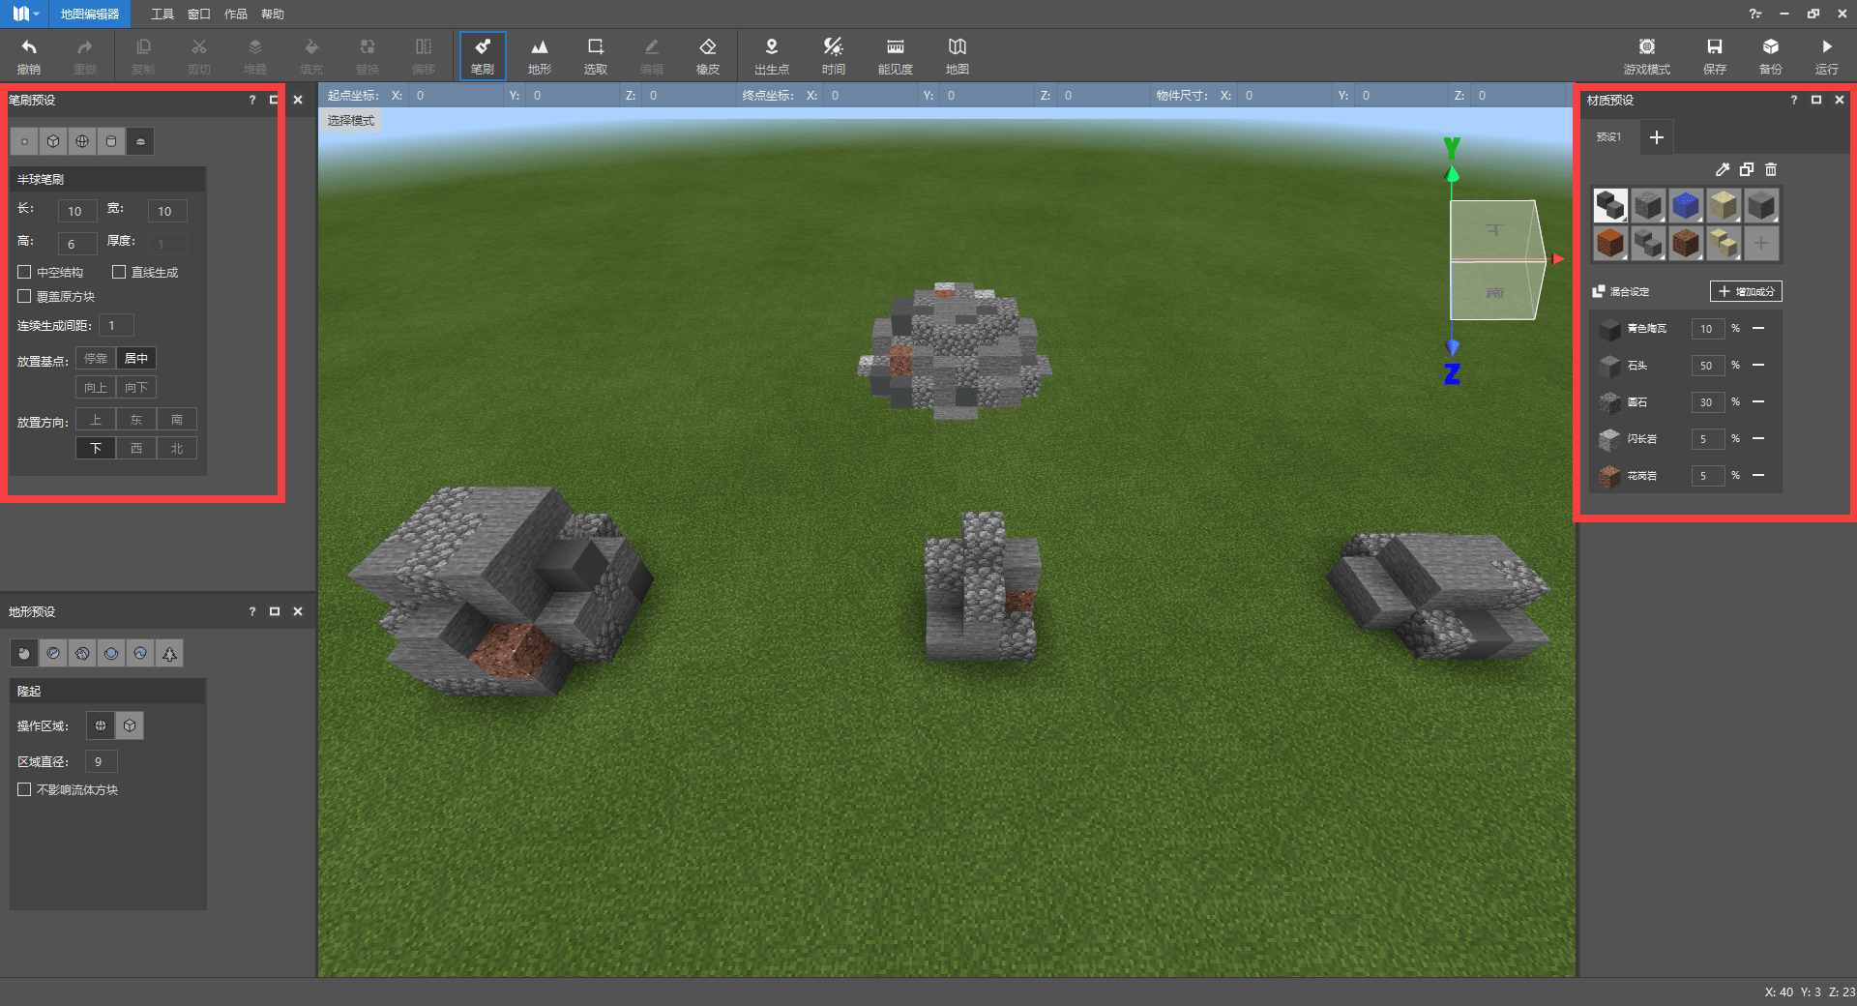Remove the 花岗岩 component
This screenshot has width=1857, height=1006.
[1758, 476]
